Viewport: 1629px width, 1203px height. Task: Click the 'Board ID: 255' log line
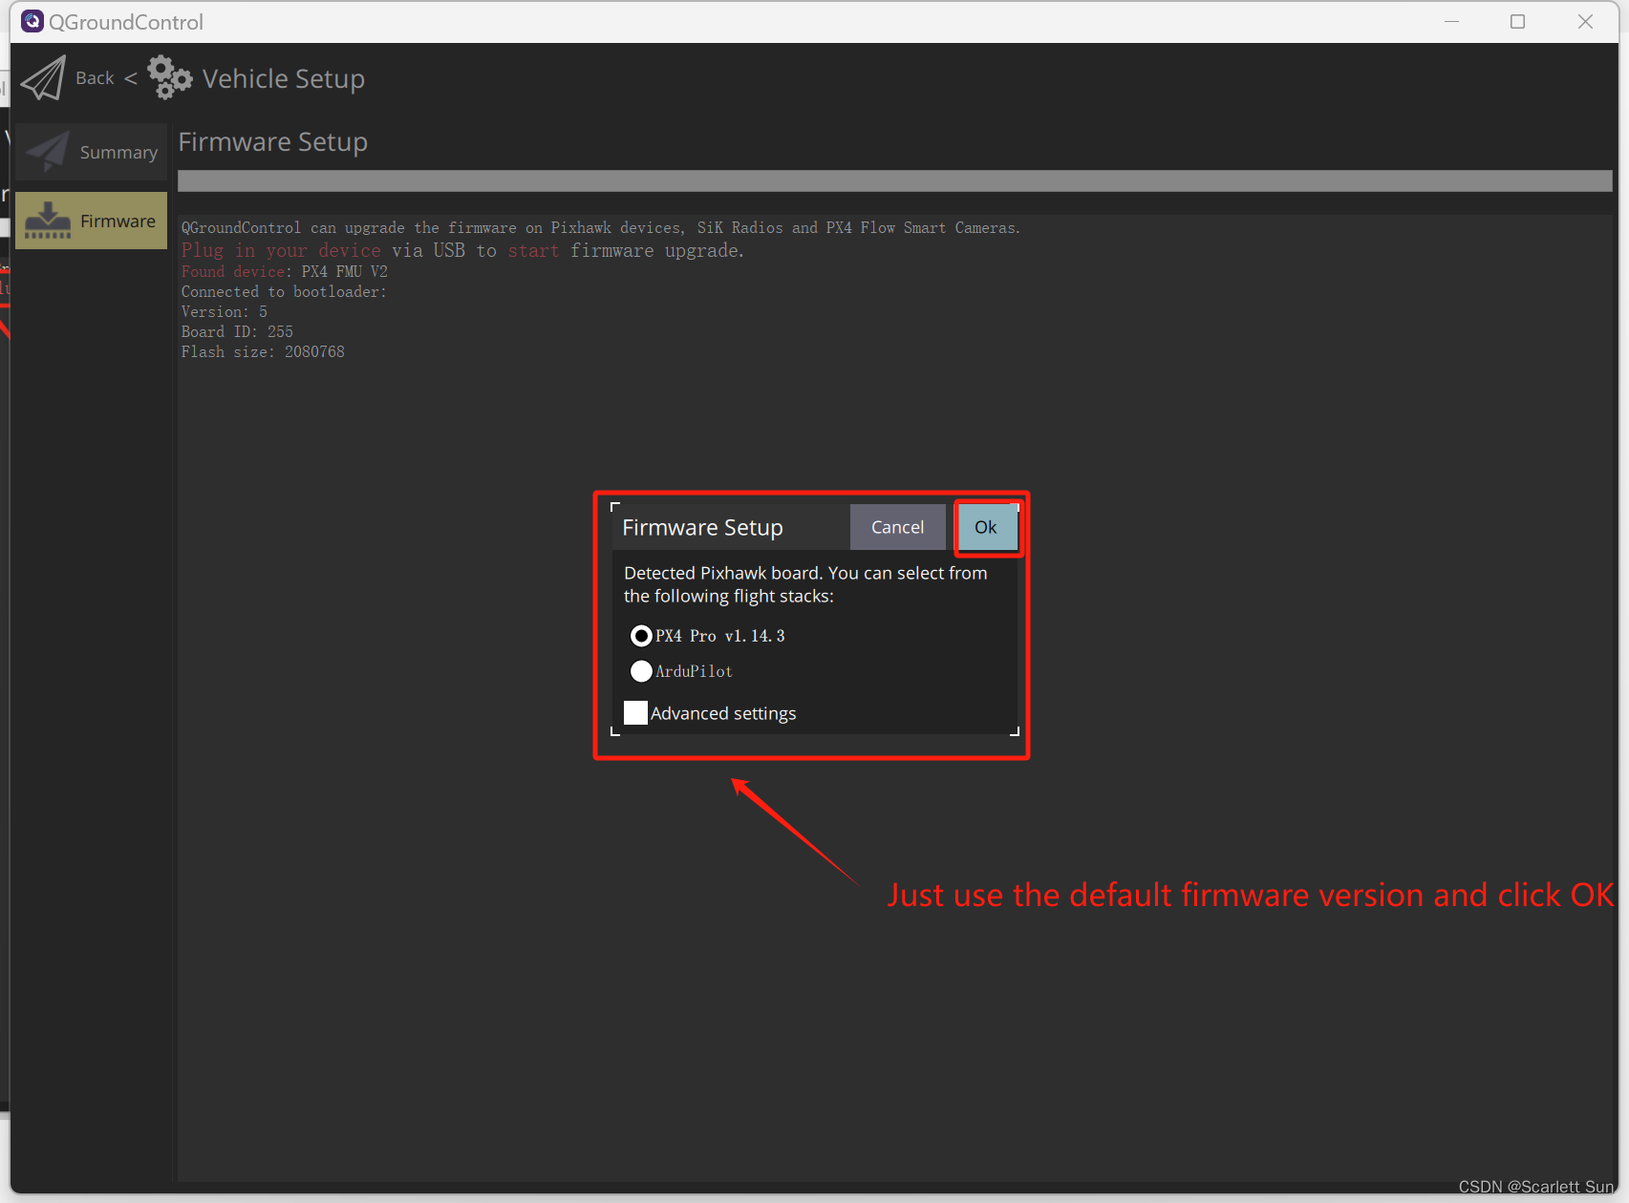237,331
